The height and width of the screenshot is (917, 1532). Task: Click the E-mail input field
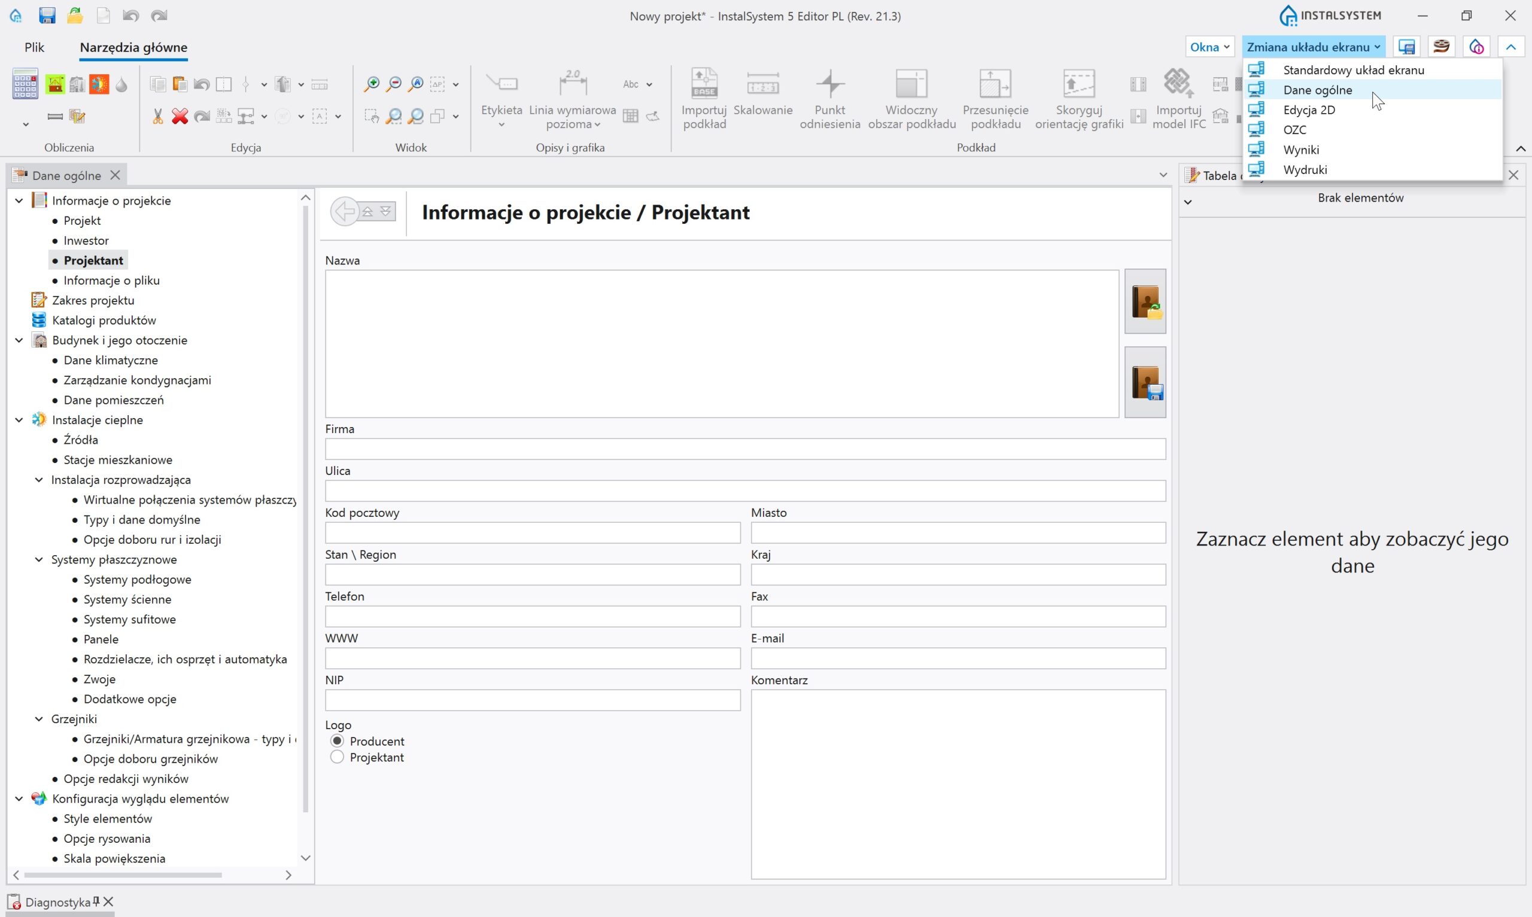pyautogui.click(x=958, y=658)
